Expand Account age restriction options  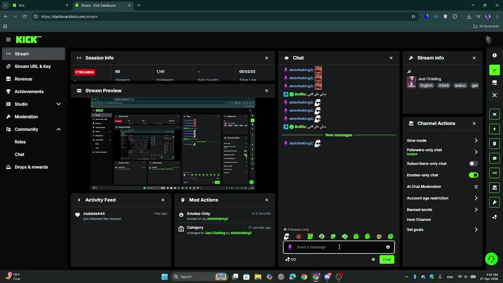476,198
